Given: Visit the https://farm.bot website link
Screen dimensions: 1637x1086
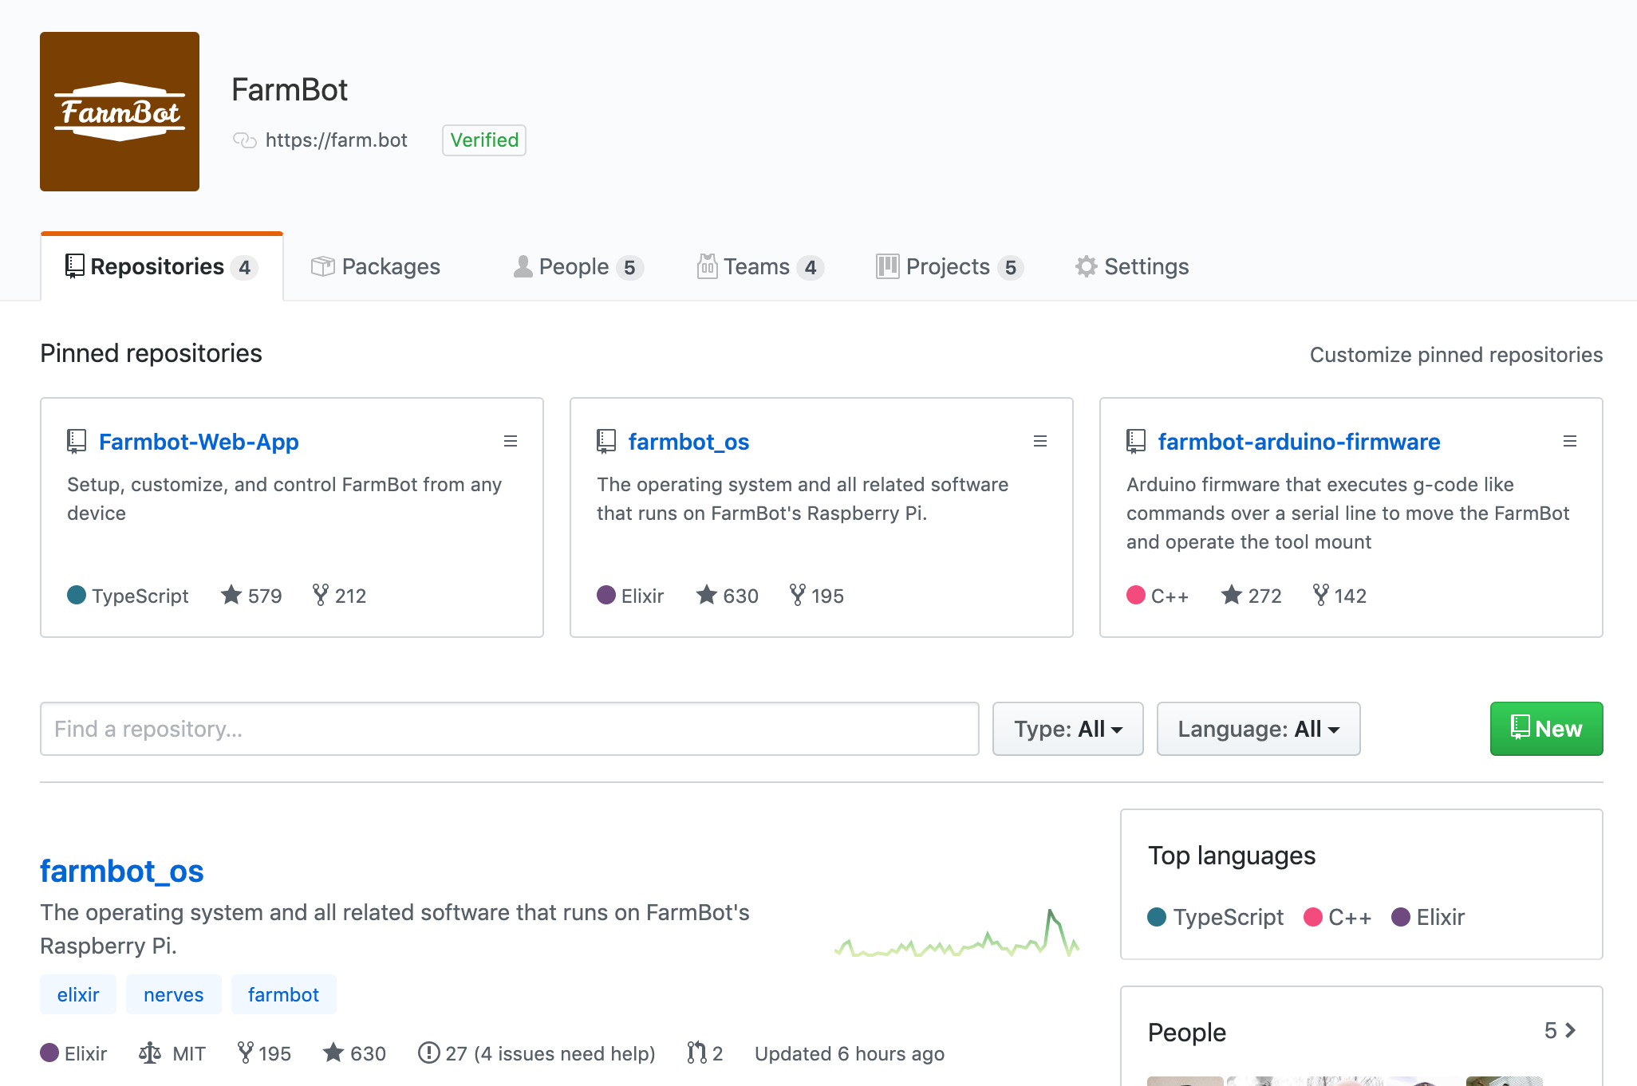Looking at the screenshot, I should click(336, 140).
